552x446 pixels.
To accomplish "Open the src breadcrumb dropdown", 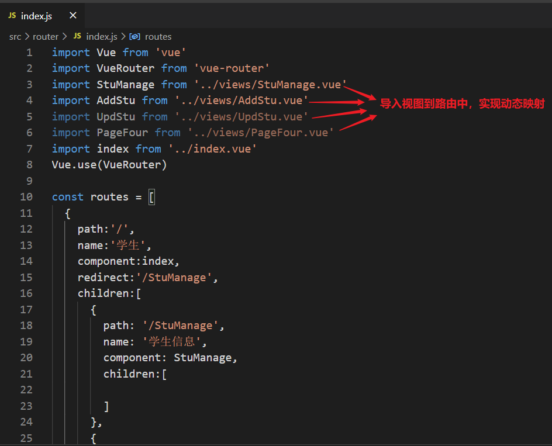I will coord(15,36).
